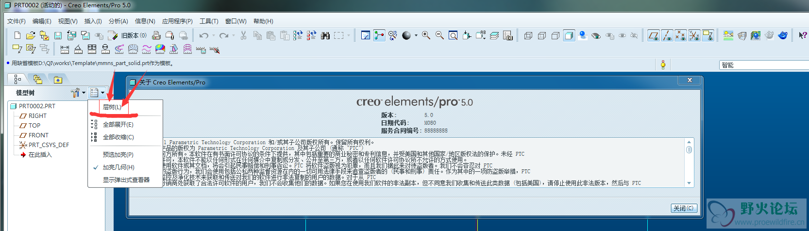This screenshot has height=231, width=809.
Task: Open the 视图(V) menu
Action: pyautogui.click(x=67, y=21)
